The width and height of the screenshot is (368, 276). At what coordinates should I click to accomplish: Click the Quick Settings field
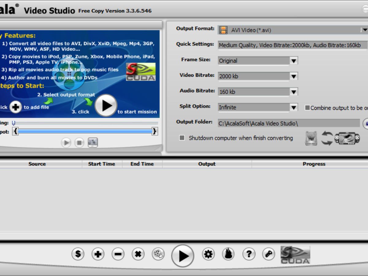(x=292, y=45)
